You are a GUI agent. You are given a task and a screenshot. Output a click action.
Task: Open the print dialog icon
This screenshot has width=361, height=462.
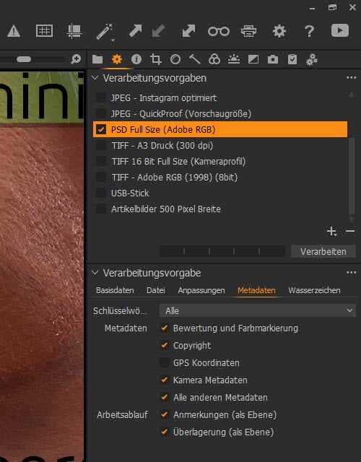tap(248, 31)
